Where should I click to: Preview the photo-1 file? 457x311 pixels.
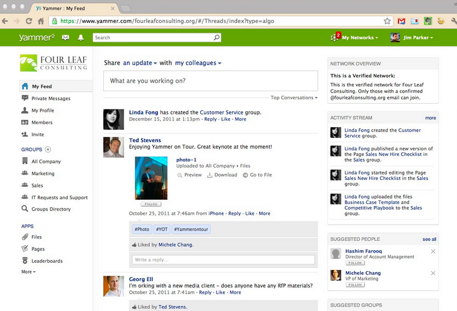point(190,175)
